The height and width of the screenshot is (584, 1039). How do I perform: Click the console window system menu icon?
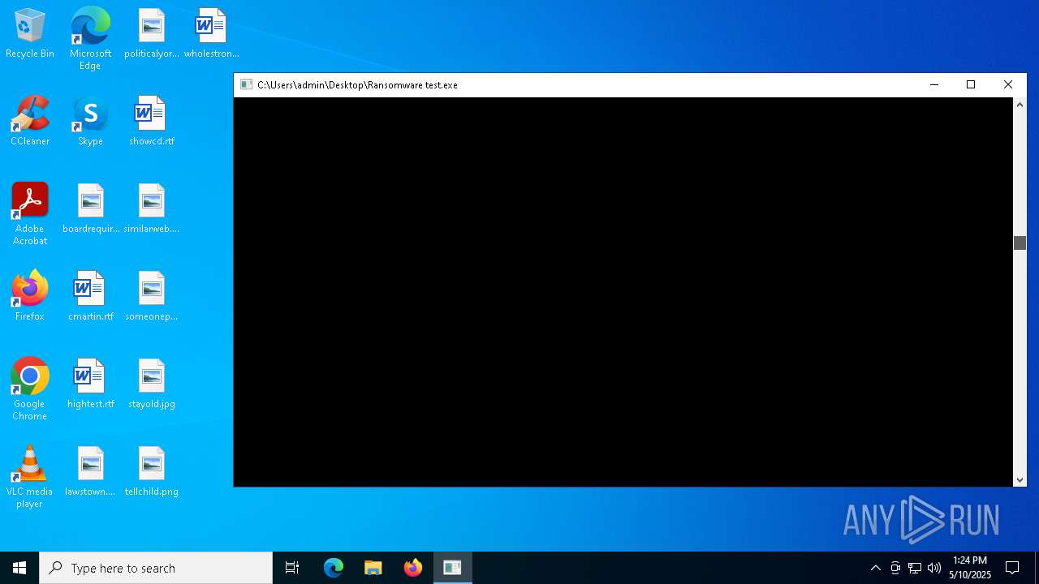tap(246, 84)
